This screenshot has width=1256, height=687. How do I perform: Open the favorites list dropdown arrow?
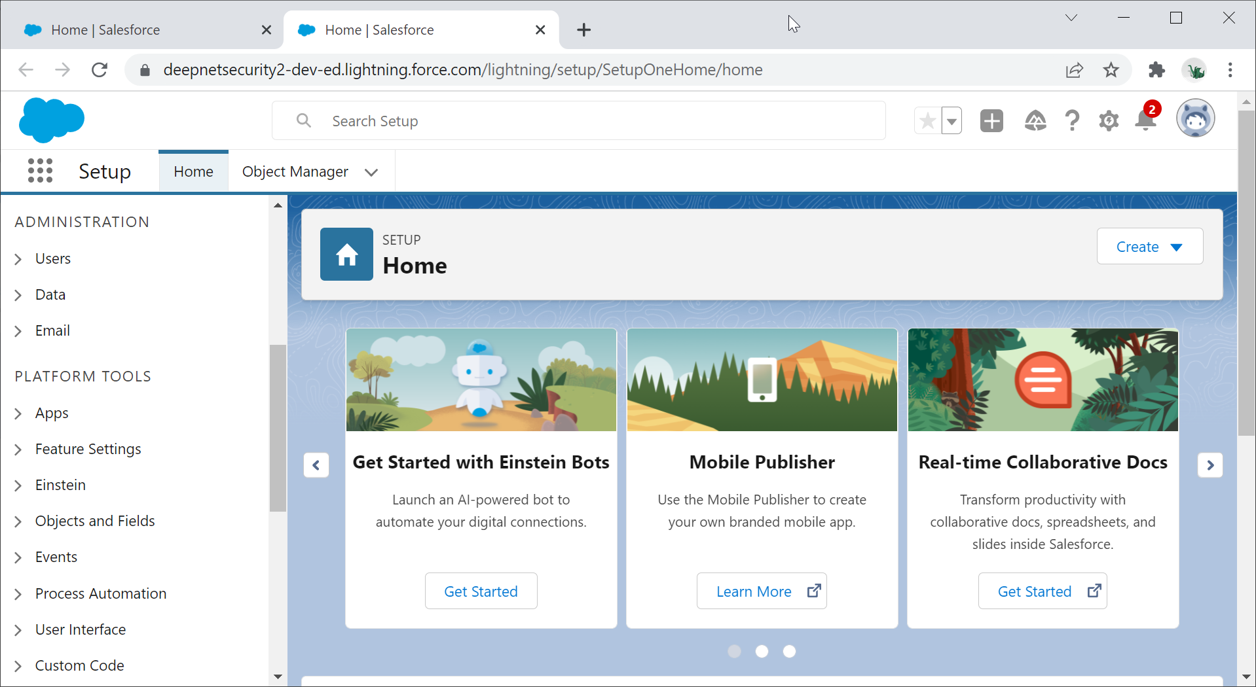pos(951,121)
